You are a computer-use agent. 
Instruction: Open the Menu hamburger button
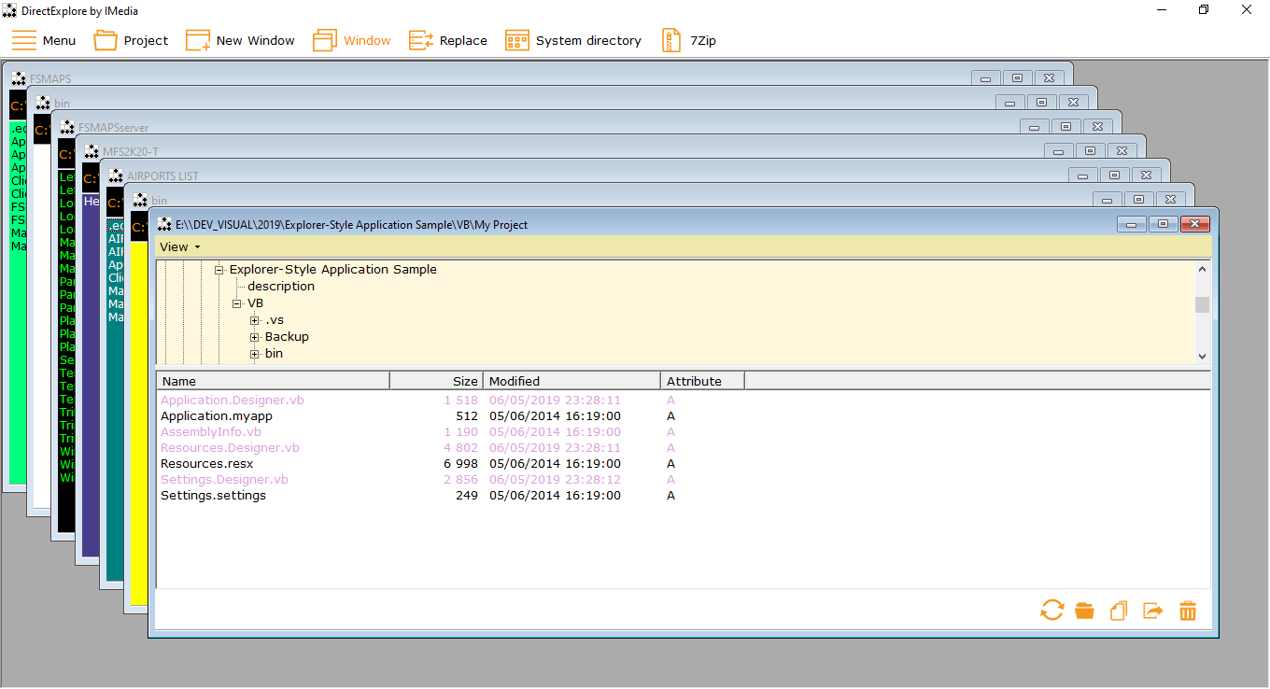[x=44, y=40]
